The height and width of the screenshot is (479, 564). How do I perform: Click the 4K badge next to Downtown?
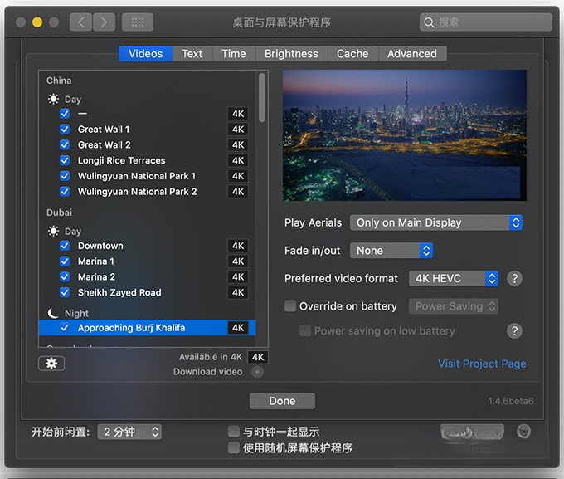pos(238,246)
